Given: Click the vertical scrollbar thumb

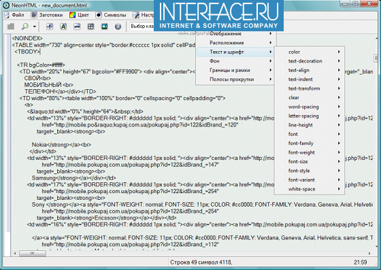Looking at the screenshot, I should (x=376, y=58).
